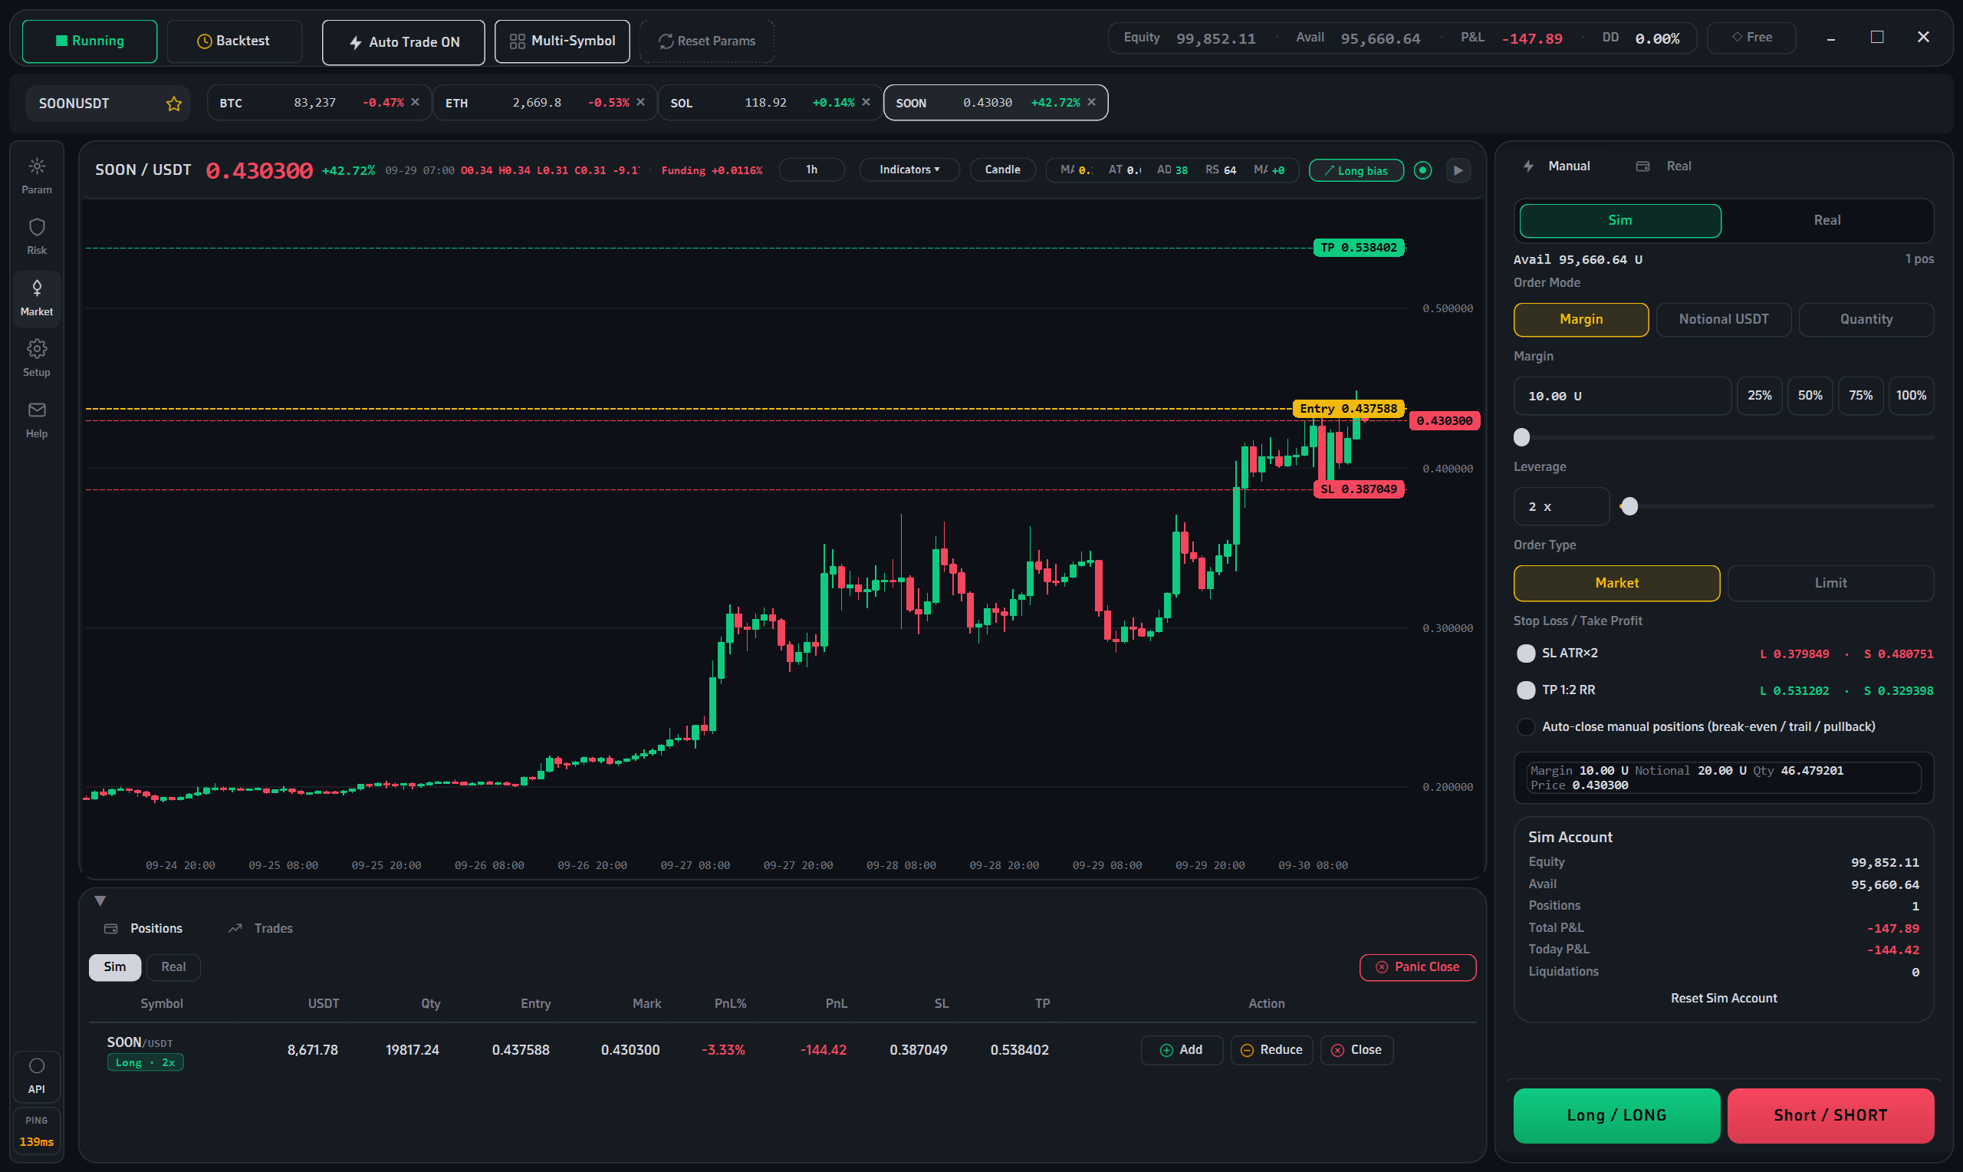
Task: Close the BTC ticker tab
Action: tap(415, 102)
